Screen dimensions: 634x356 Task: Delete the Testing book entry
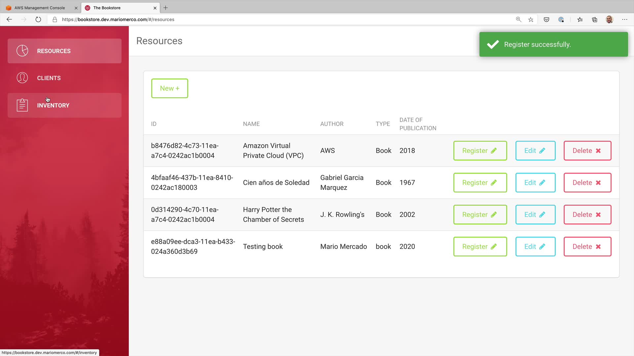coord(587,247)
